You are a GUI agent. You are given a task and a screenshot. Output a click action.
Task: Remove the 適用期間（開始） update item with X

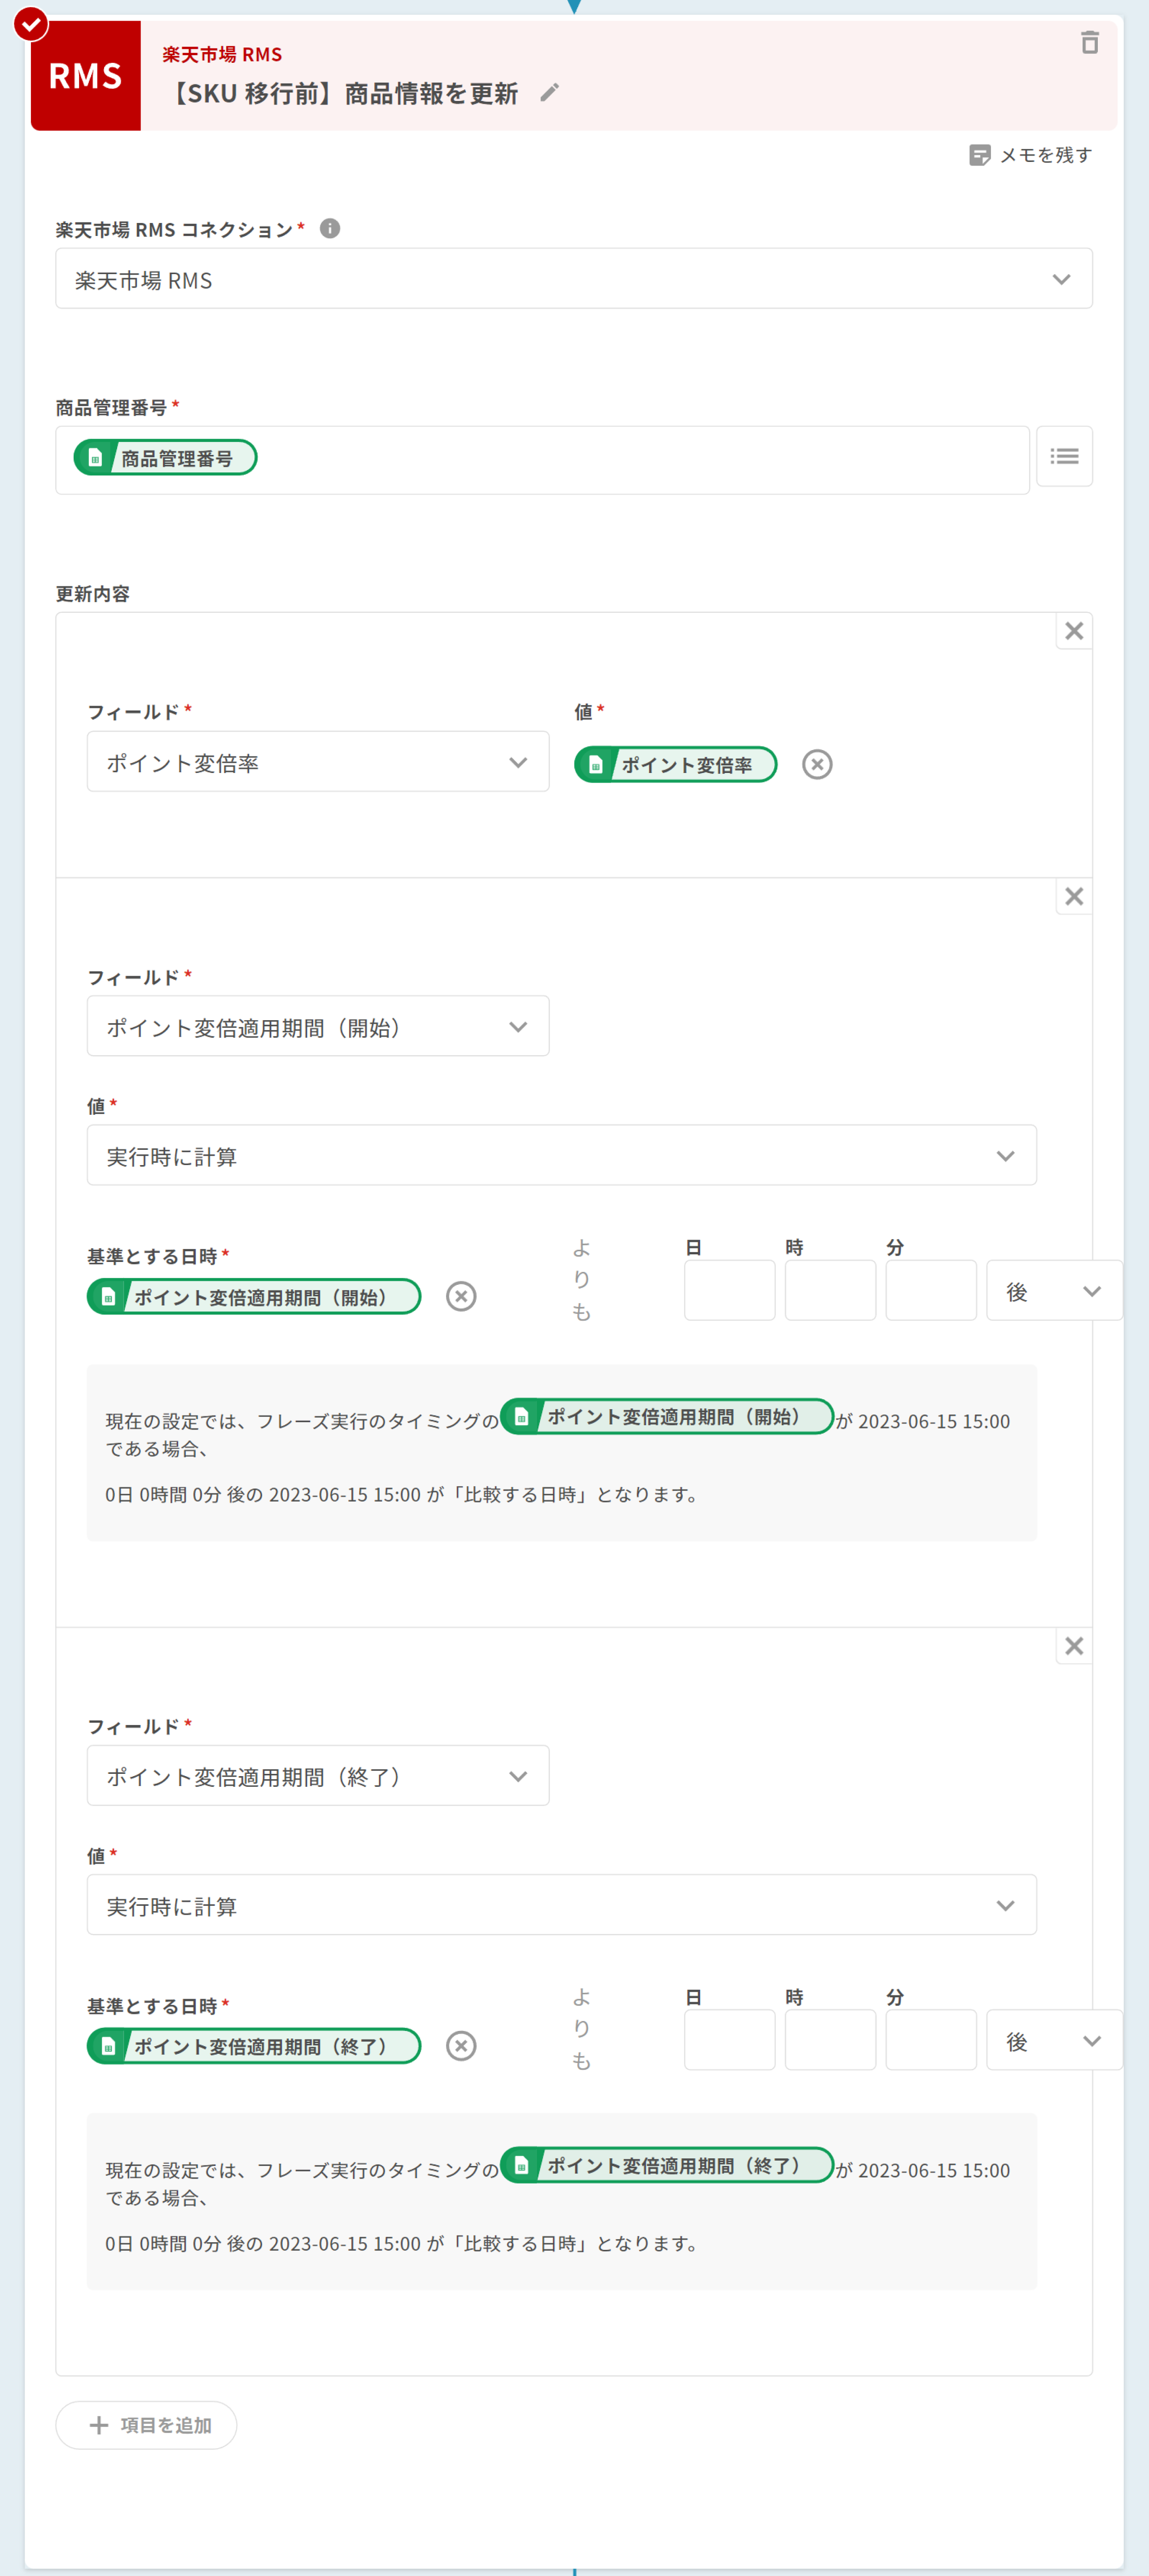(x=1073, y=897)
